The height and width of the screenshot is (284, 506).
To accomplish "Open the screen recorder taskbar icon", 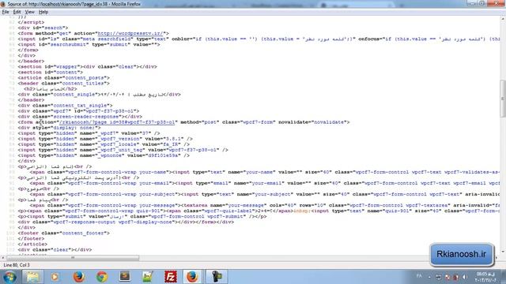I will click(217, 277).
